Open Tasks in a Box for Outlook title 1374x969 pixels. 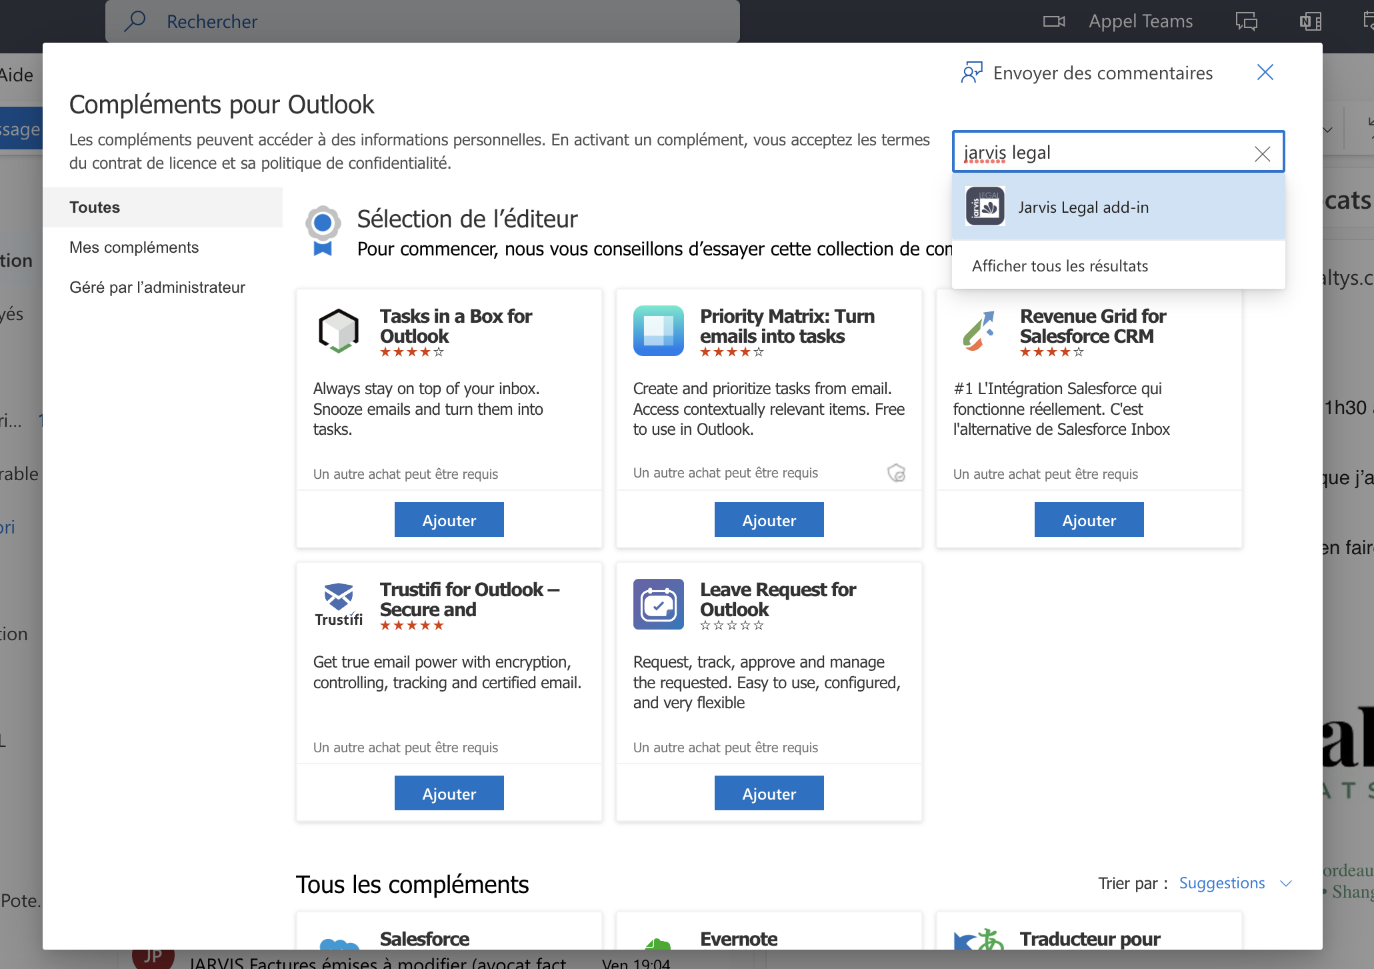coord(456,325)
